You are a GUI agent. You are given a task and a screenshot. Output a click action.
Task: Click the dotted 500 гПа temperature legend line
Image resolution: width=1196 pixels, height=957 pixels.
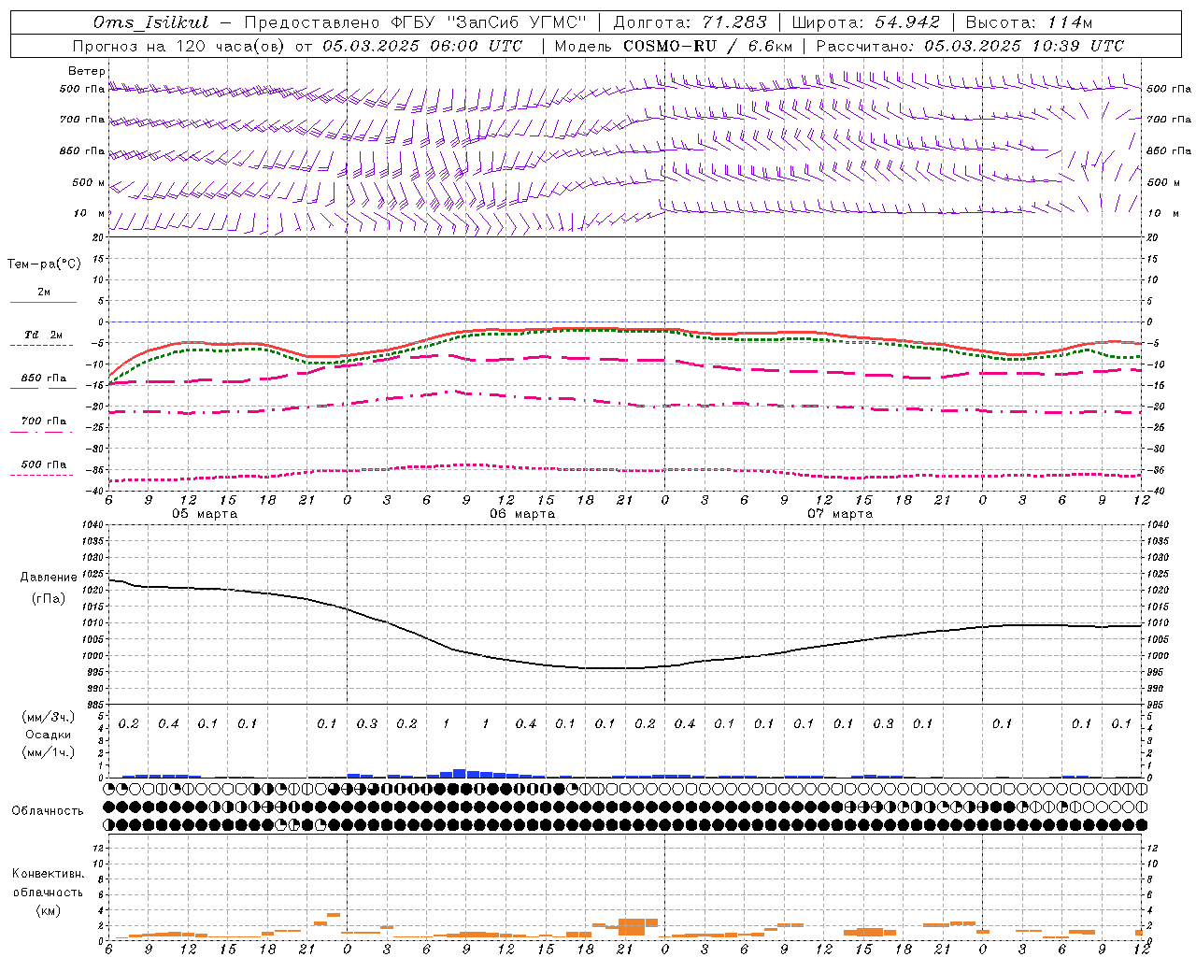(x=42, y=475)
